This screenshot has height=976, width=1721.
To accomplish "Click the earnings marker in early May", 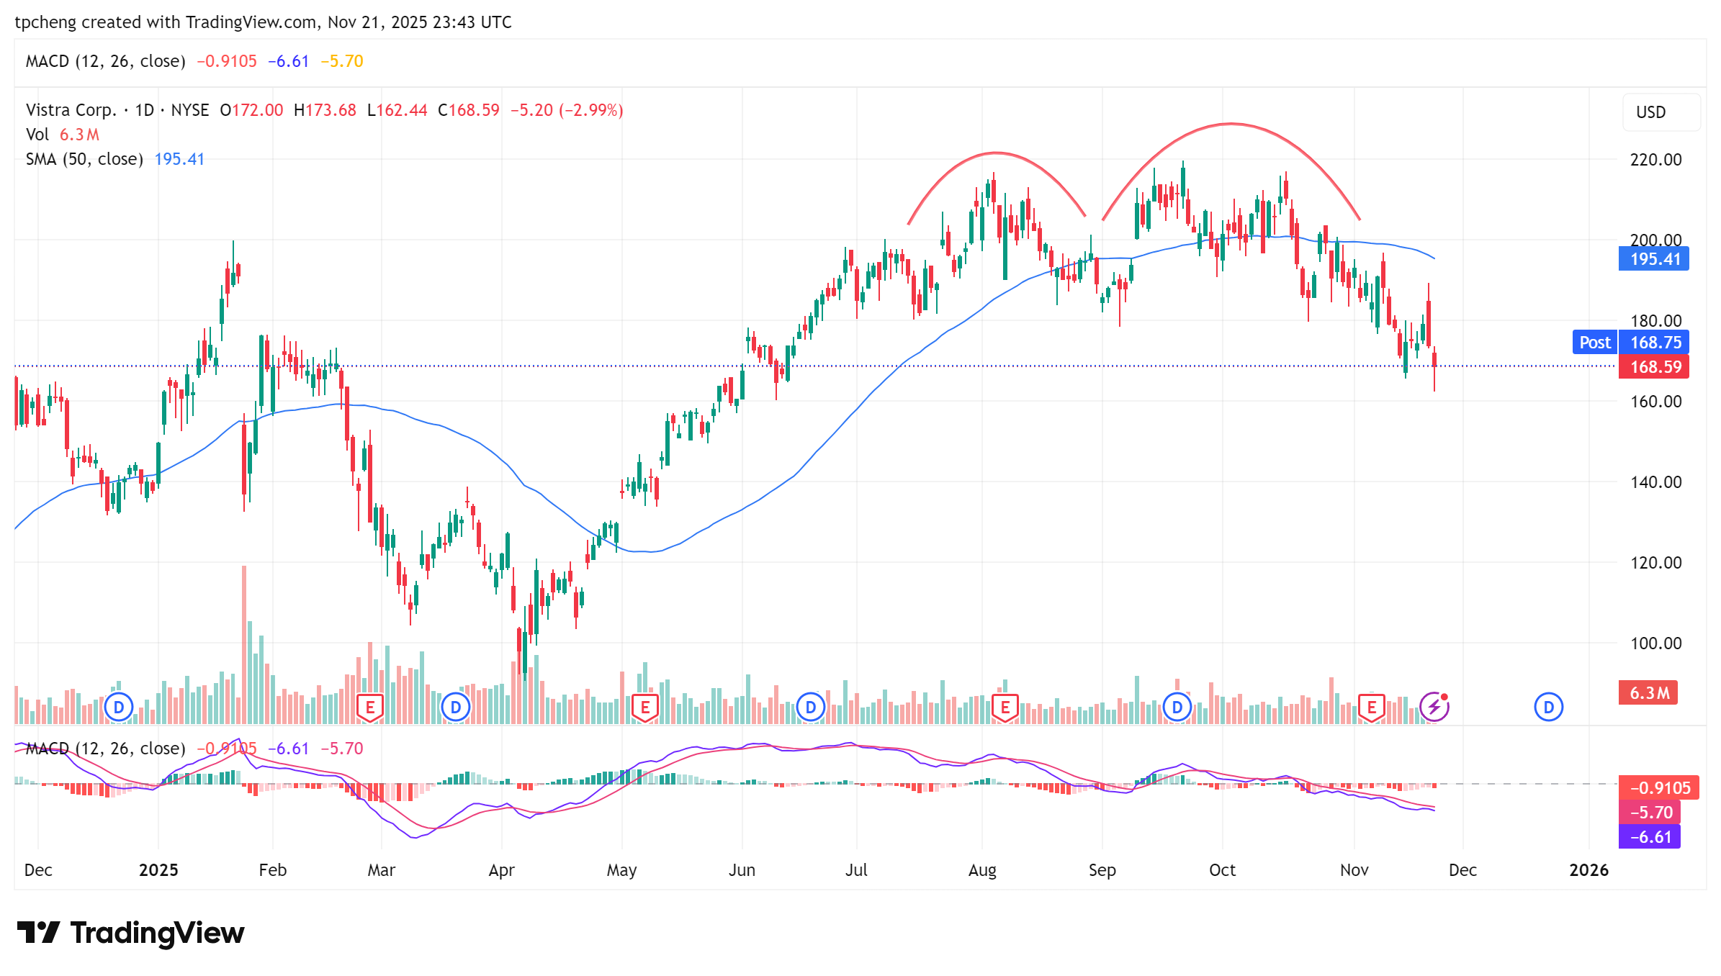I will (644, 707).
